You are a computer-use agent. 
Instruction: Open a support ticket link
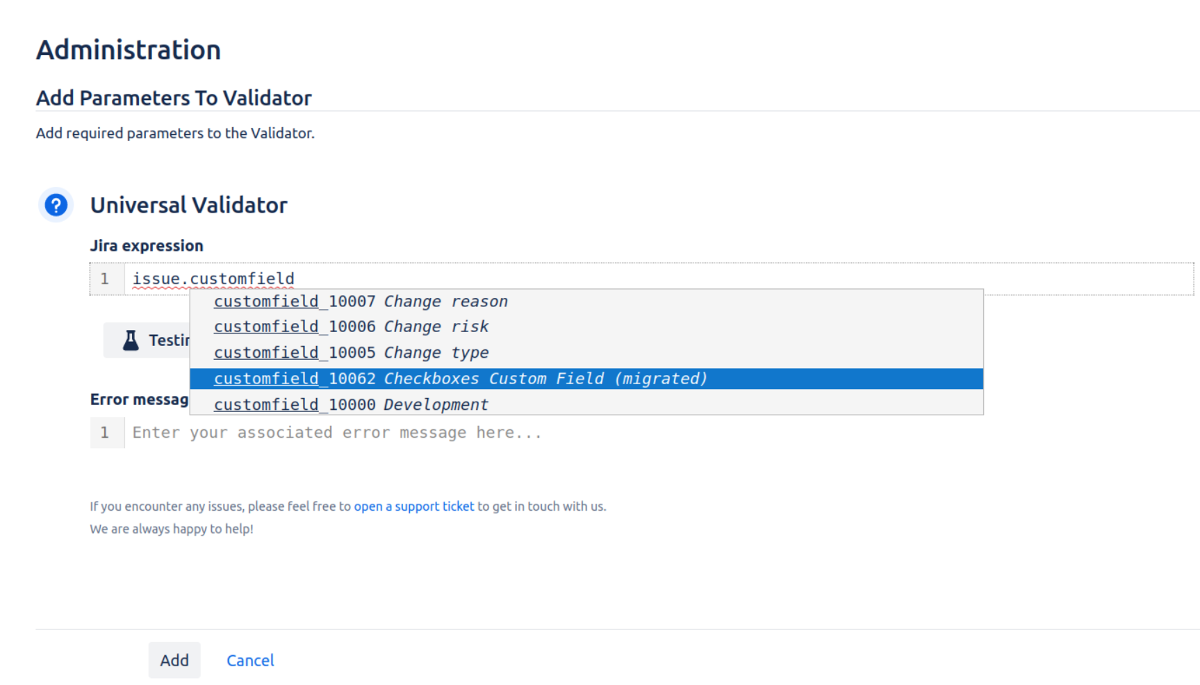[413, 506]
